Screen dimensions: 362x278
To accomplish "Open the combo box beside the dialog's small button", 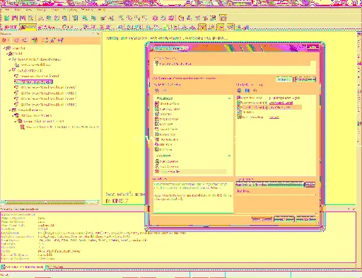I will pos(269,185).
